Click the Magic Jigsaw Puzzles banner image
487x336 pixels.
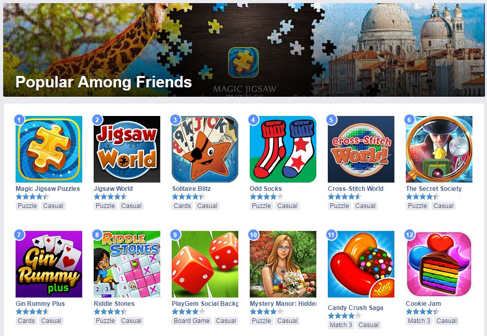(x=244, y=50)
